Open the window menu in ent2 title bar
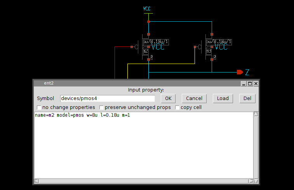 click(x=38, y=83)
